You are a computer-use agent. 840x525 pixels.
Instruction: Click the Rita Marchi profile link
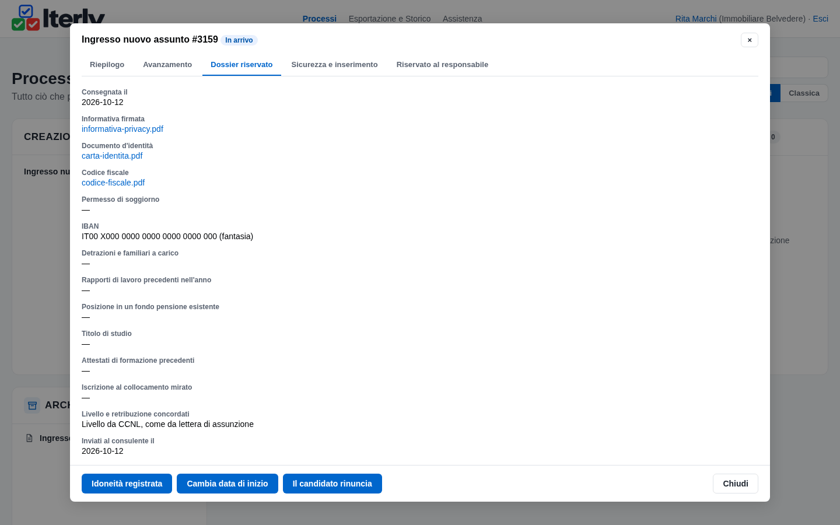(696, 19)
